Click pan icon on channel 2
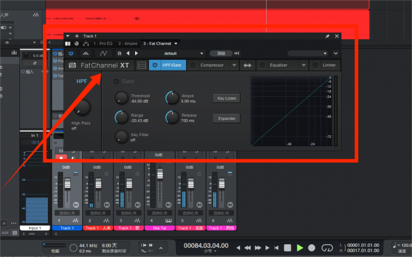Viewport: 412px width, 257px height. click(107, 204)
